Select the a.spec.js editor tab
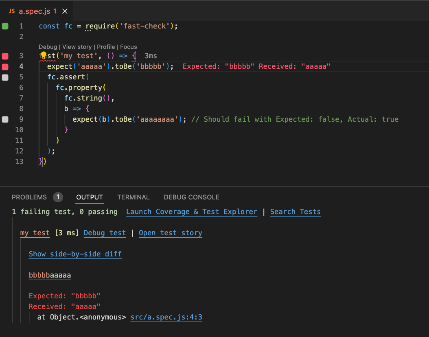Screen dimensions: 429x337 tap(37, 11)
